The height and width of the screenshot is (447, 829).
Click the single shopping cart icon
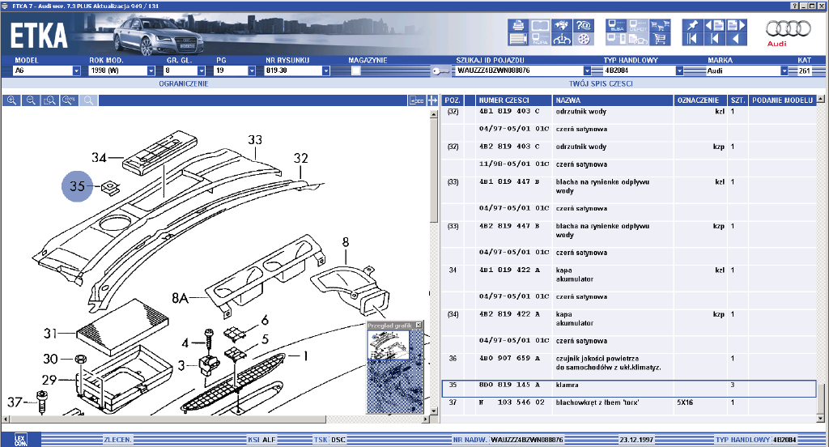[x=660, y=39]
